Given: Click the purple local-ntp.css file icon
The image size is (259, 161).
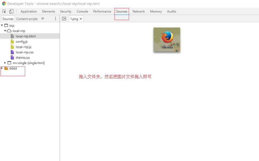Looking at the screenshot, I should click(12, 52).
